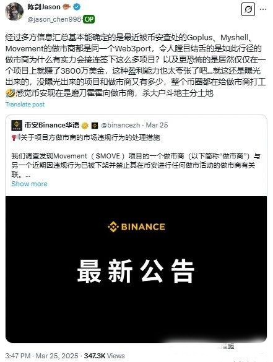Click the @jason_chen998 handle
This screenshot has width=273, height=362.
click(x=54, y=19)
